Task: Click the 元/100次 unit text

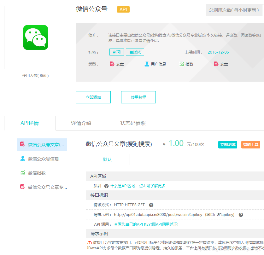Action: coord(195,144)
